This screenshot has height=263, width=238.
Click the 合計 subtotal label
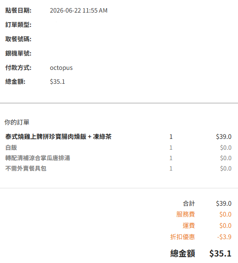pyautogui.click(x=189, y=204)
